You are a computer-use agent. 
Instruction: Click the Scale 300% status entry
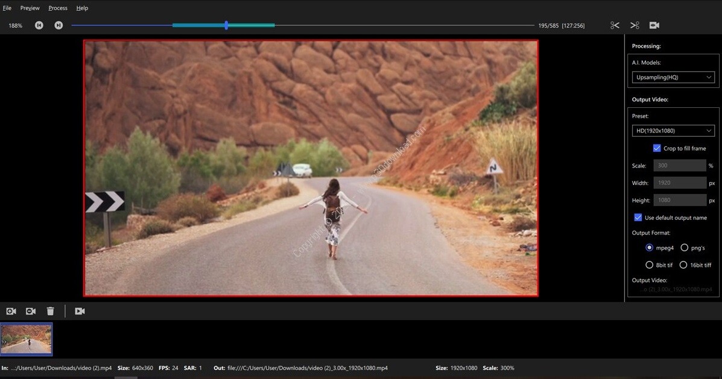click(x=498, y=368)
